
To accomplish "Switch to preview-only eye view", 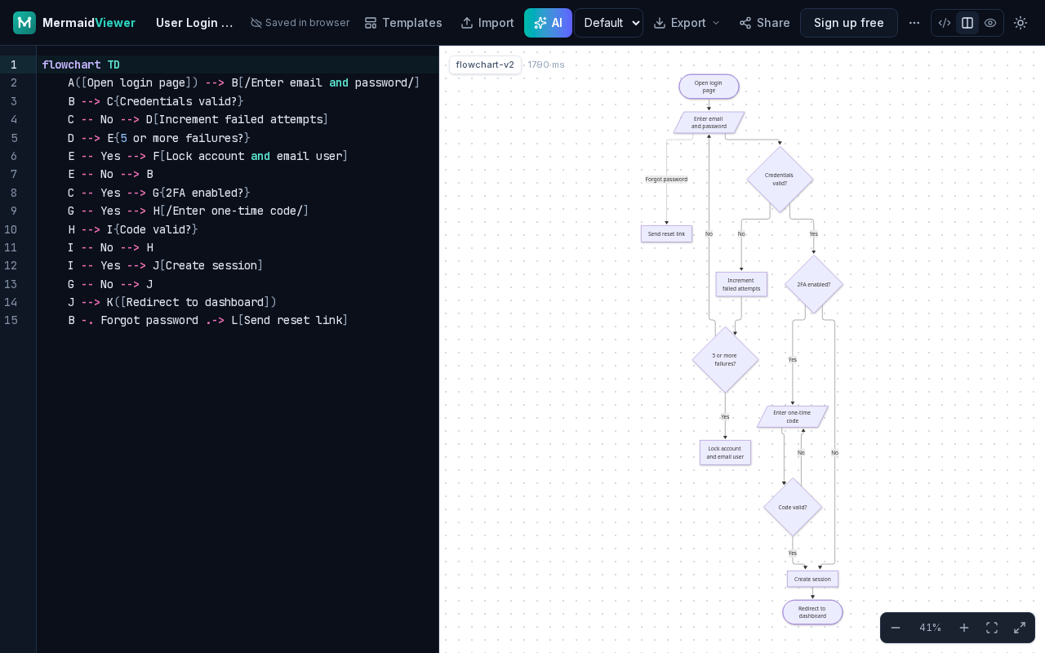I will 990,23.
